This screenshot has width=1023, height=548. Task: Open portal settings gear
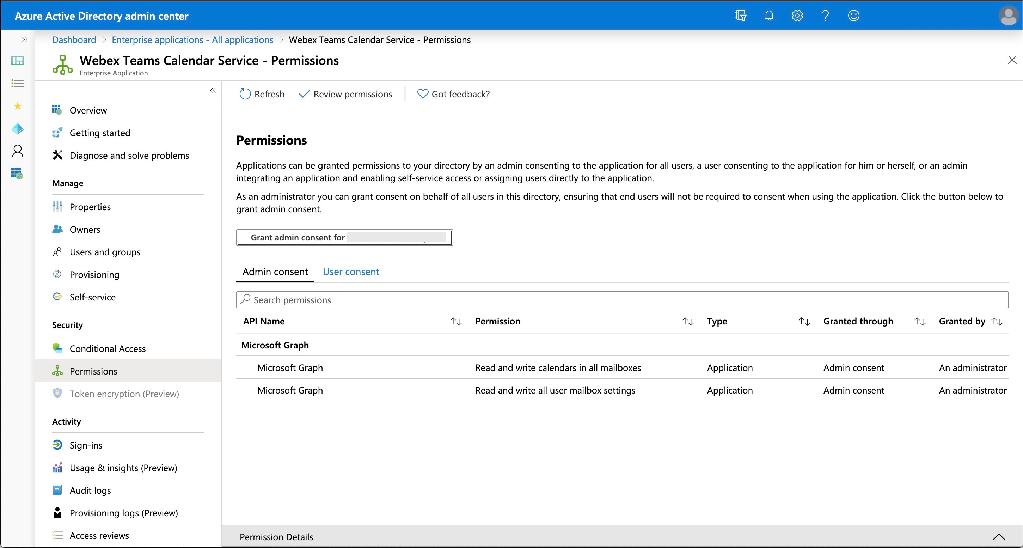[x=797, y=16]
